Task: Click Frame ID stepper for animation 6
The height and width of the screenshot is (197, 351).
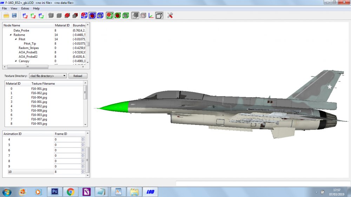Action: click(83, 150)
